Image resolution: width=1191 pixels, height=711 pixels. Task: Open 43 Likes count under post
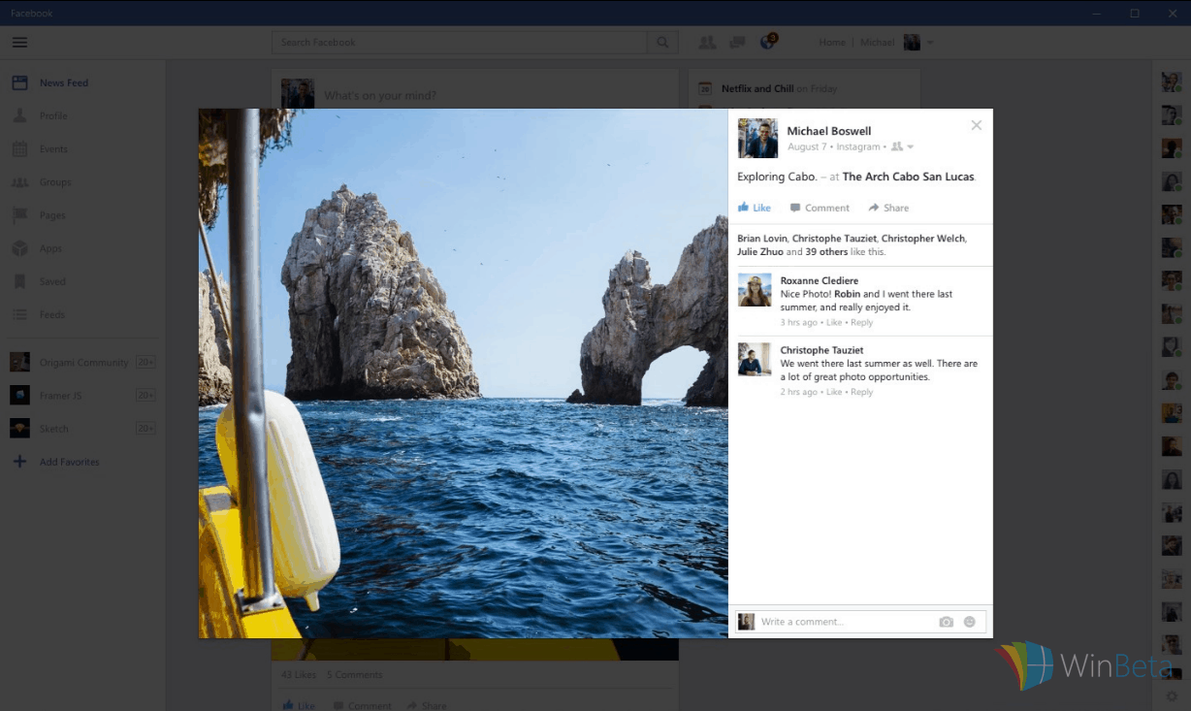click(x=299, y=675)
